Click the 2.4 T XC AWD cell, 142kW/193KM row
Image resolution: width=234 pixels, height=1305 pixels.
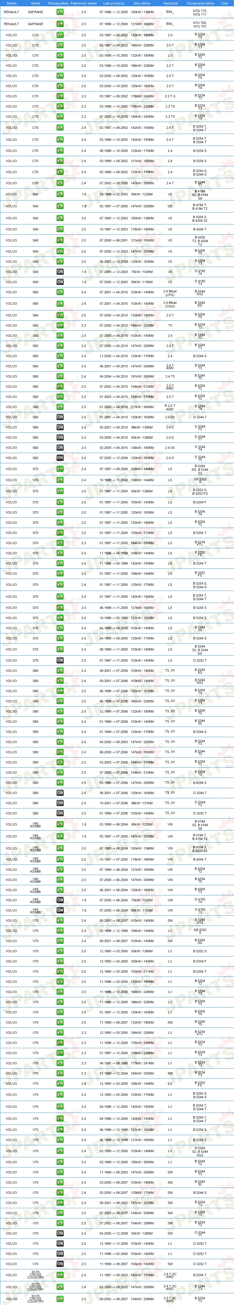point(170,1275)
